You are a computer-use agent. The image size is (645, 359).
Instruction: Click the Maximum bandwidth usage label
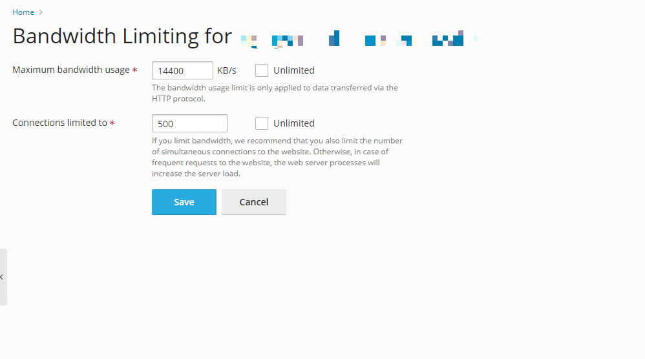(x=70, y=70)
